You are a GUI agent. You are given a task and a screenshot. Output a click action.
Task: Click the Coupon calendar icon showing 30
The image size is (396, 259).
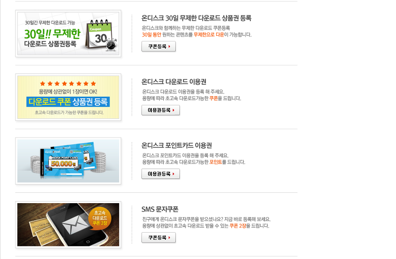coord(98,34)
